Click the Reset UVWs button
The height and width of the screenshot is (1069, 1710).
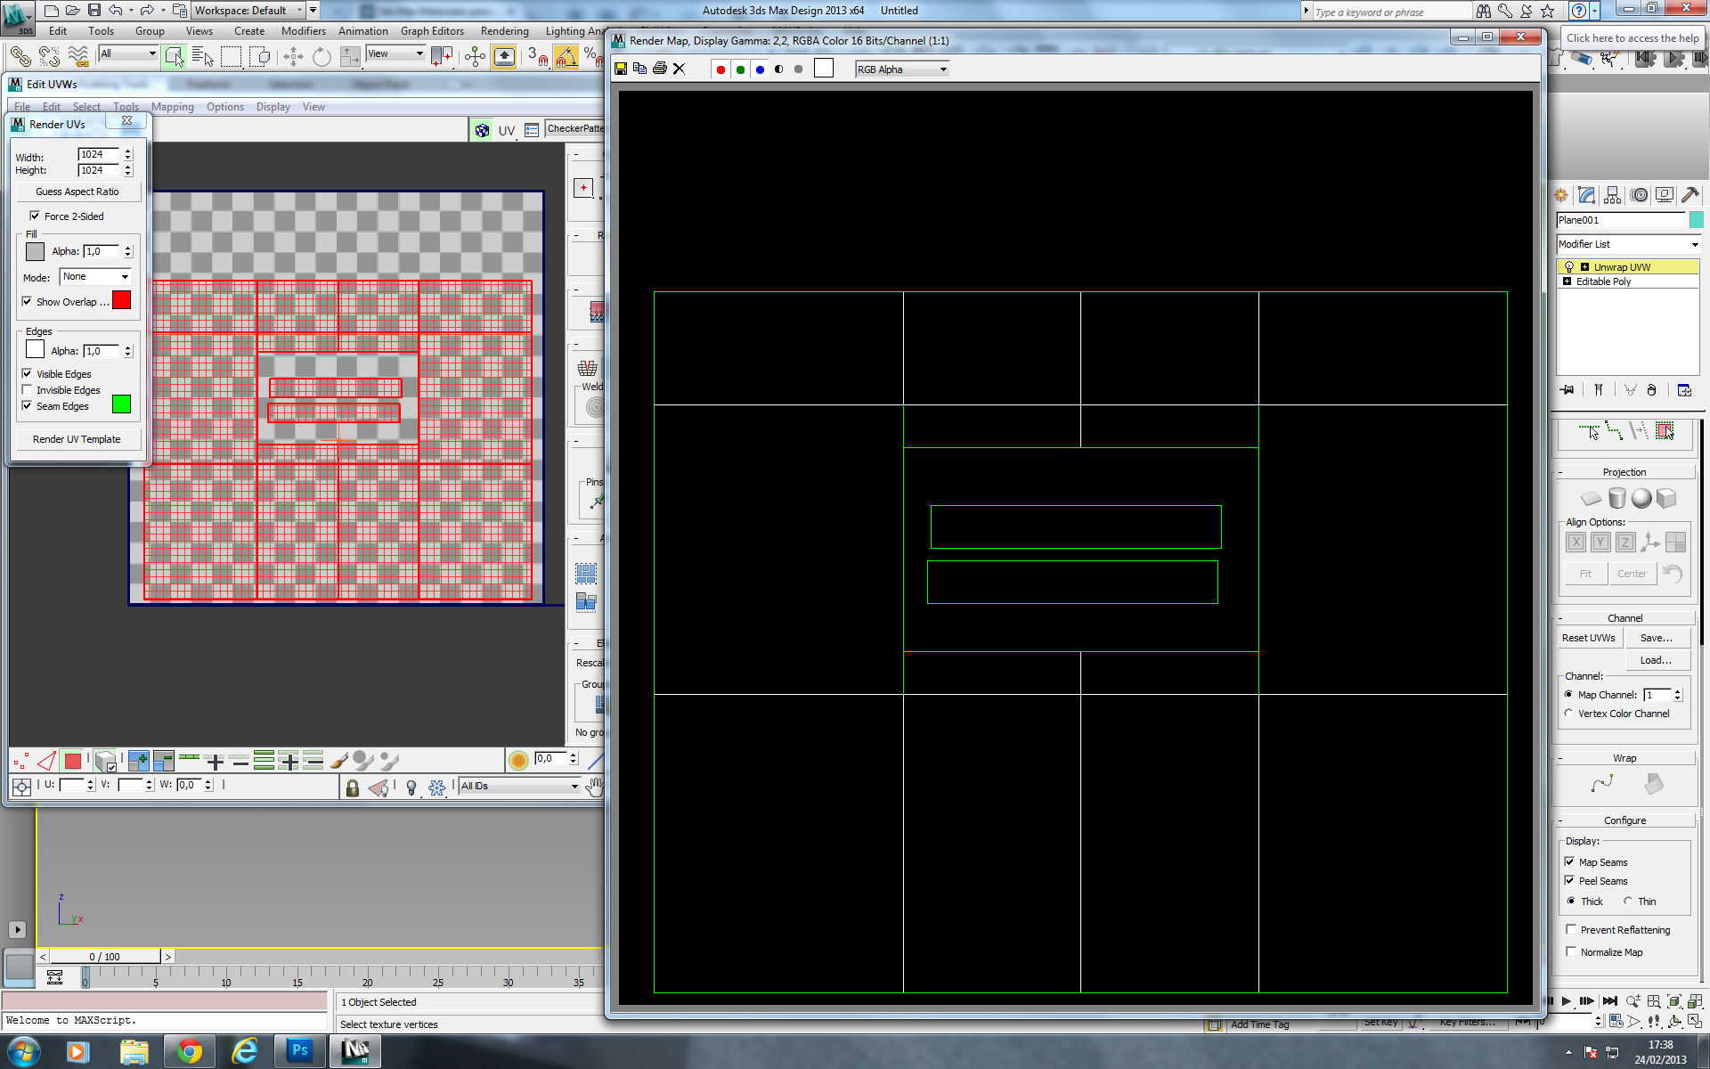(x=1588, y=638)
